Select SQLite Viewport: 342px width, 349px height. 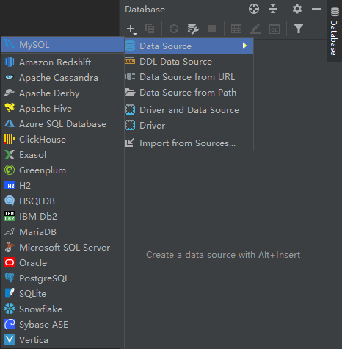coord(63,294)
